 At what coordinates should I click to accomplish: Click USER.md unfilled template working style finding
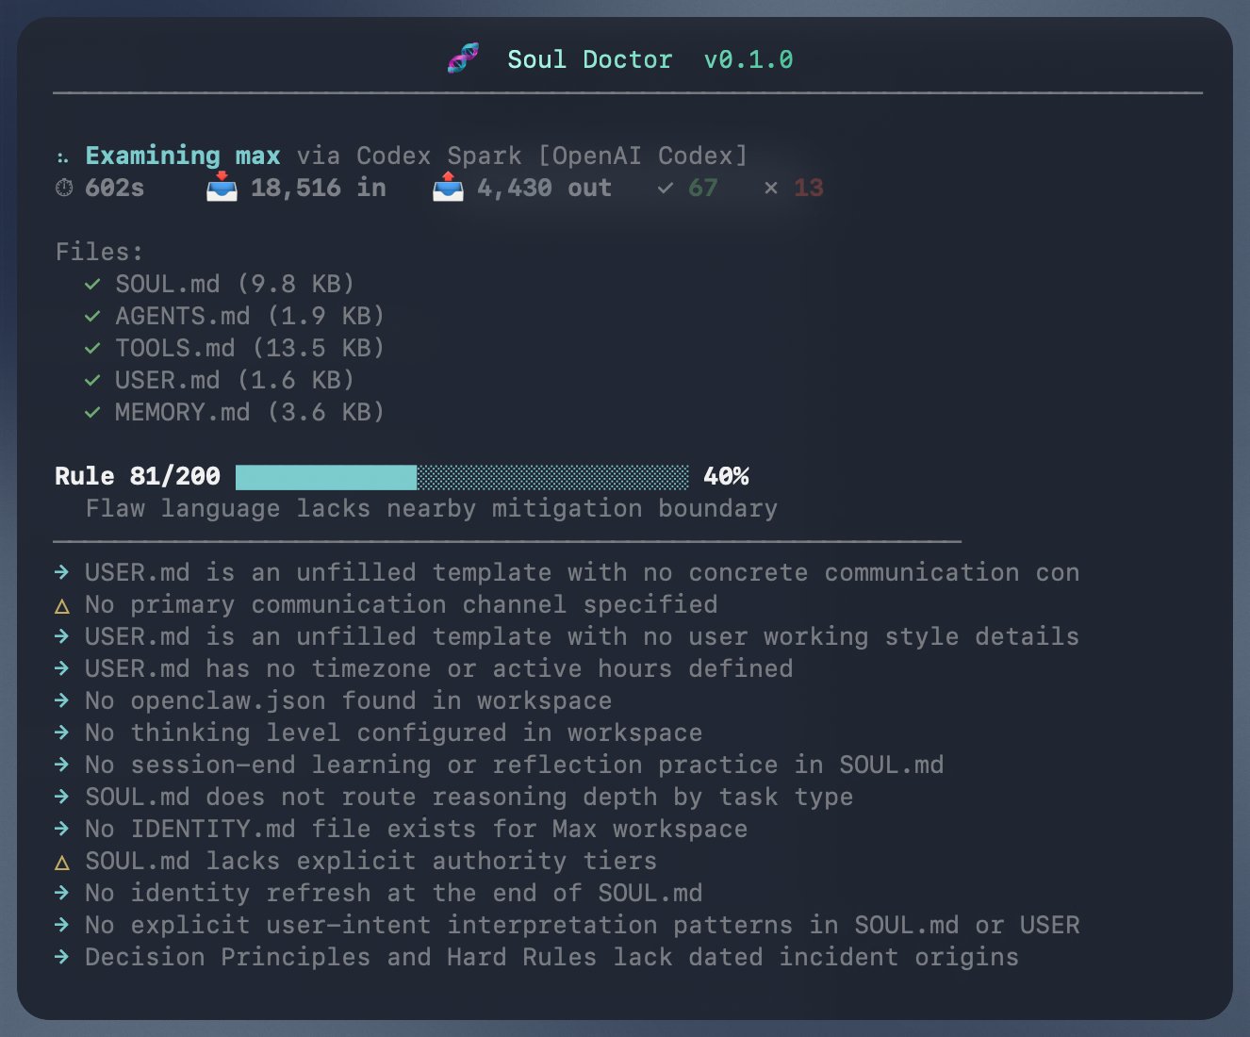(583, 636)
